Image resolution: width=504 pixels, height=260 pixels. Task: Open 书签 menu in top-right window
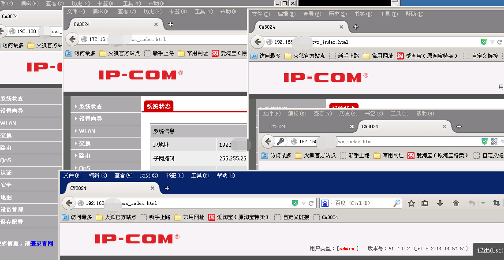tap(363, 14)
